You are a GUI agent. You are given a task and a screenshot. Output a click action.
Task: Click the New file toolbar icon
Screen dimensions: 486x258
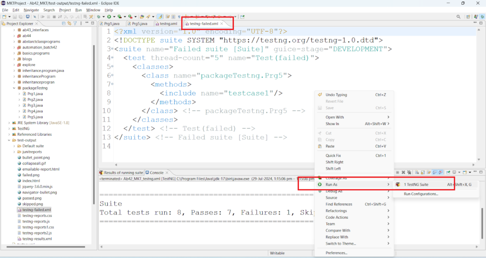(x=4, y=17)
